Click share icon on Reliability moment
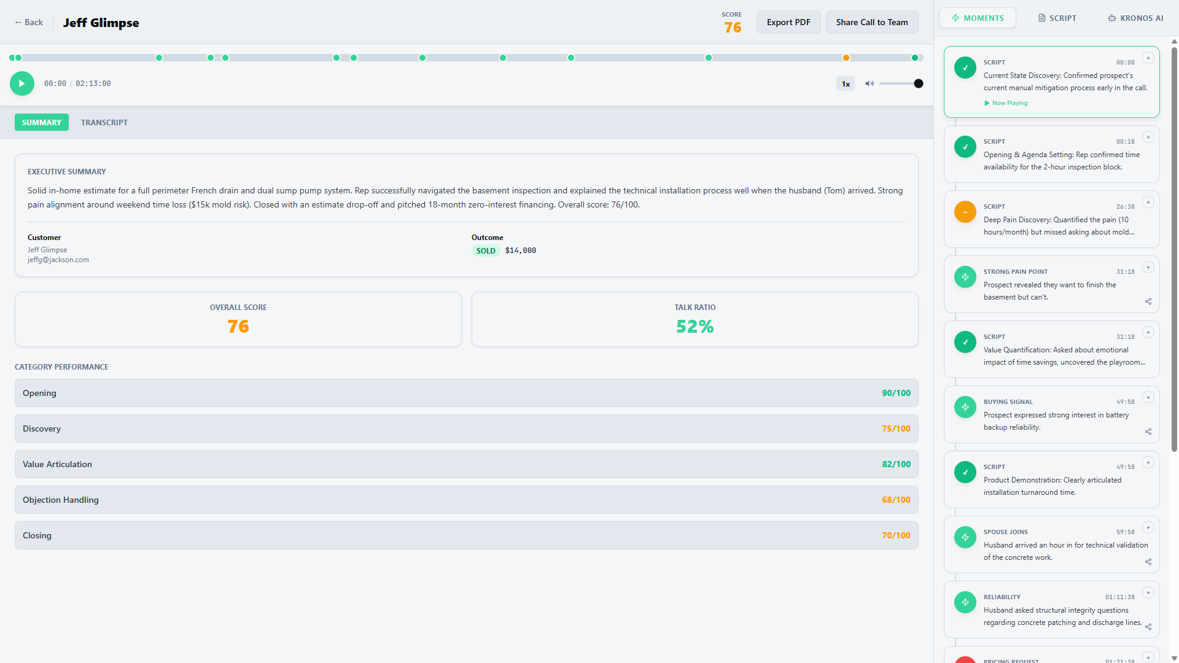This screenshot has width=1179, height=663. pyautogui.click(x=1148, y=627)
